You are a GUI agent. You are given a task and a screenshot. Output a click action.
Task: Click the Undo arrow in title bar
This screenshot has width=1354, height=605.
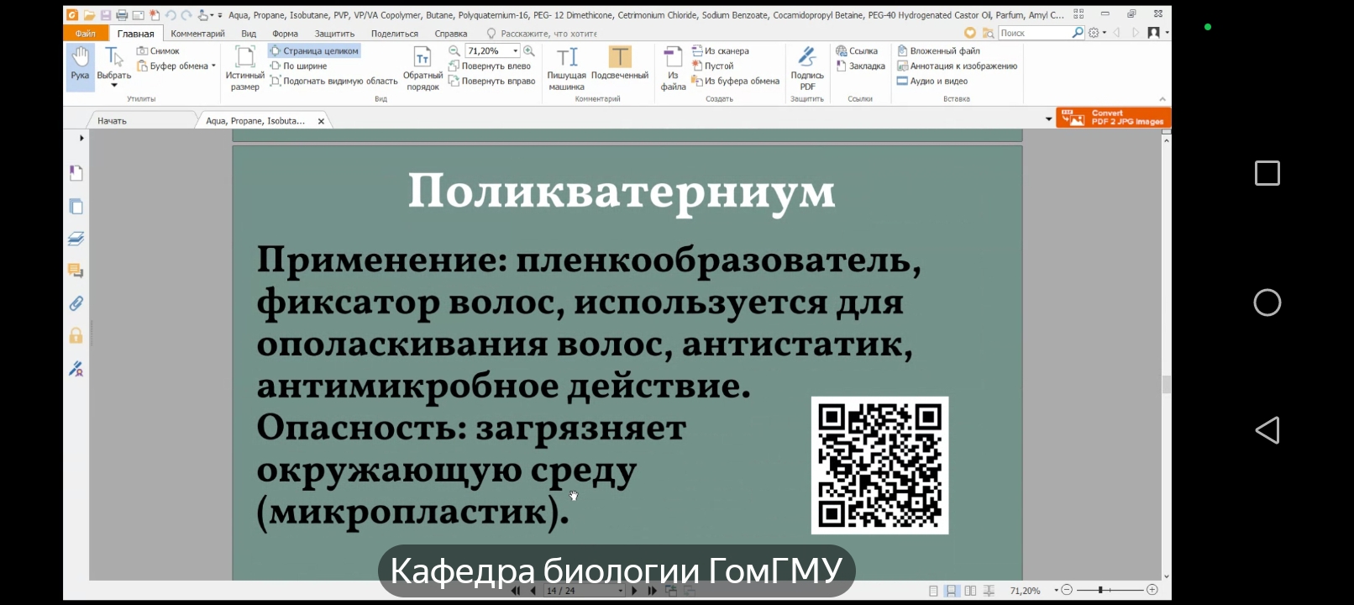click(x=171, y=15)
